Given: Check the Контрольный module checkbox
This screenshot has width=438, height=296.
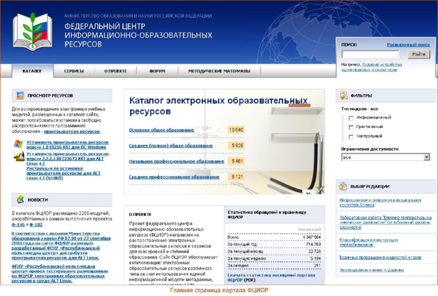Looking at the screenshot, I should pos(351,137).
